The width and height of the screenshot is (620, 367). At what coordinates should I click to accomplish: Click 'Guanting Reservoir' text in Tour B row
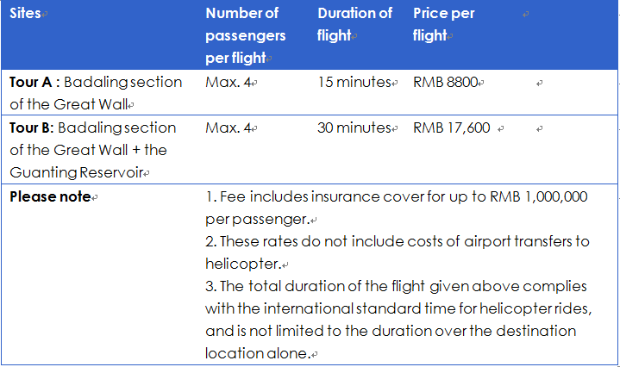coord(76,172)
